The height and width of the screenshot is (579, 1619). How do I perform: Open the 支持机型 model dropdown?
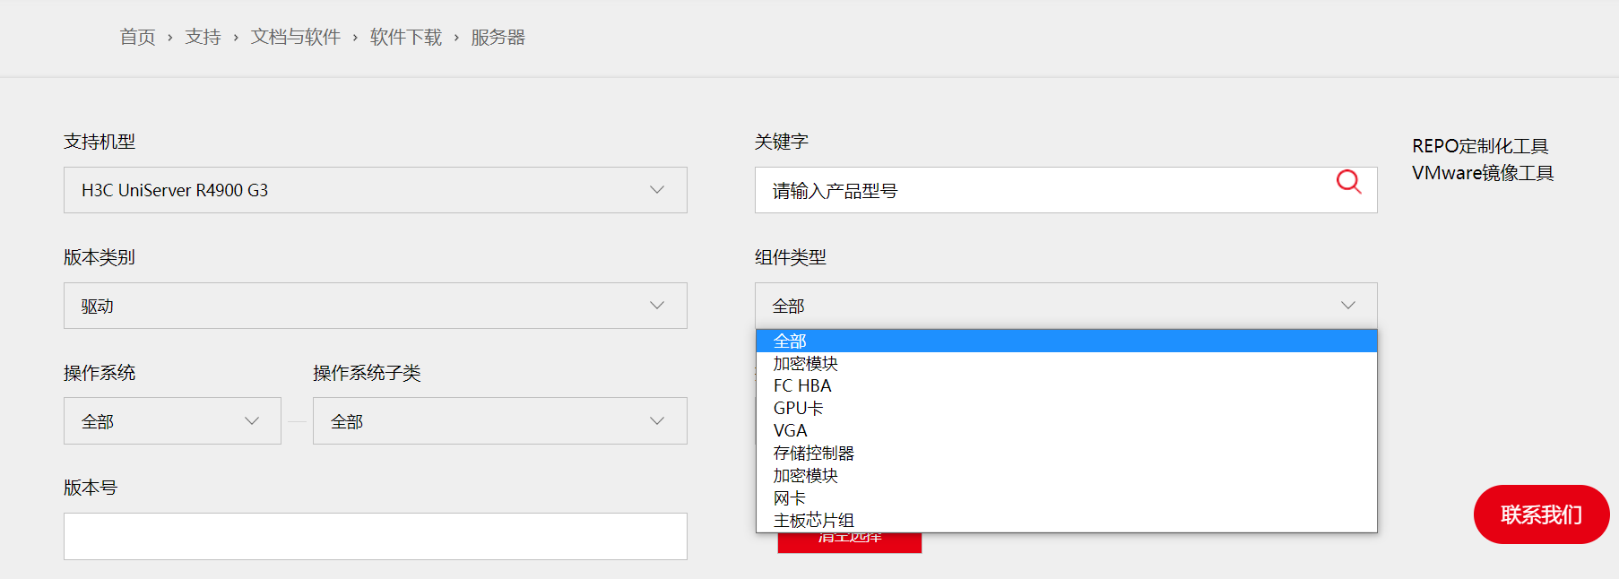[375, 190]
